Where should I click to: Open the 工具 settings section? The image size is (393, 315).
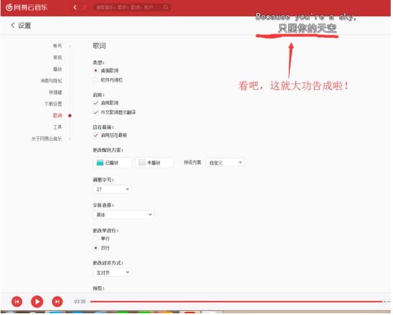click(57, 128)
